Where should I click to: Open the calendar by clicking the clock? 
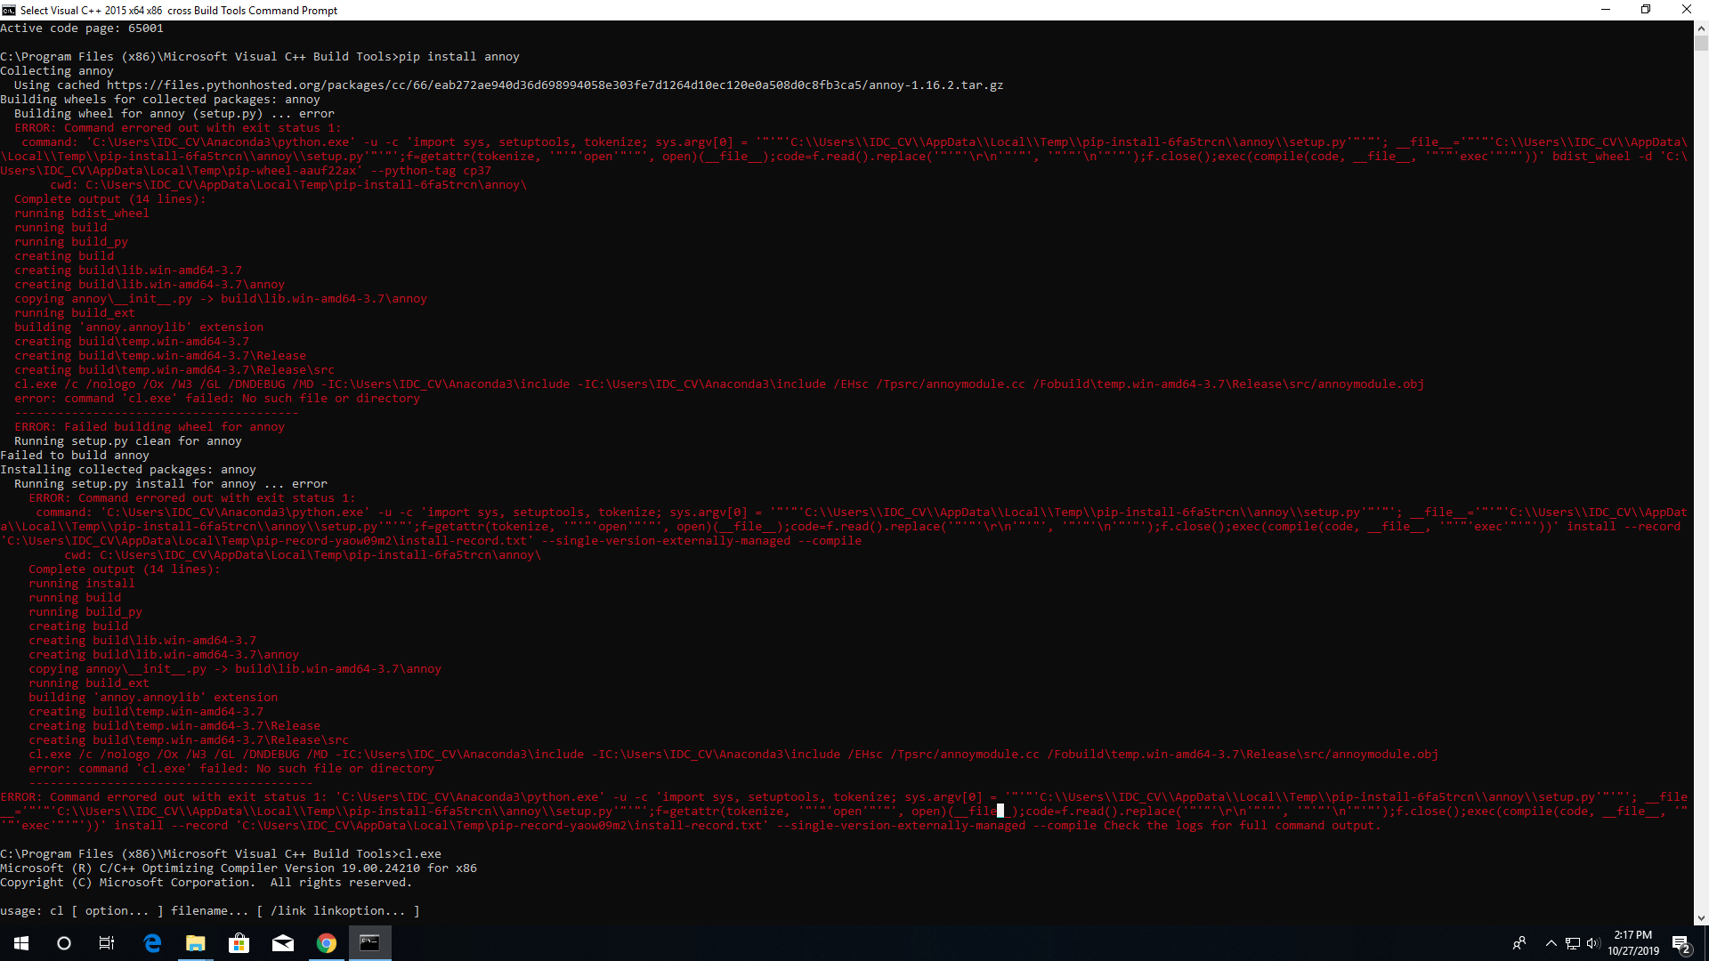[x=1633, y=942]
